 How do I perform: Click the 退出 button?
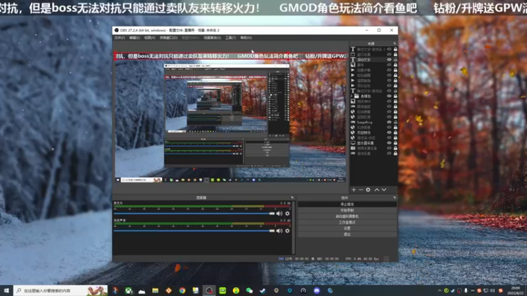347,234
